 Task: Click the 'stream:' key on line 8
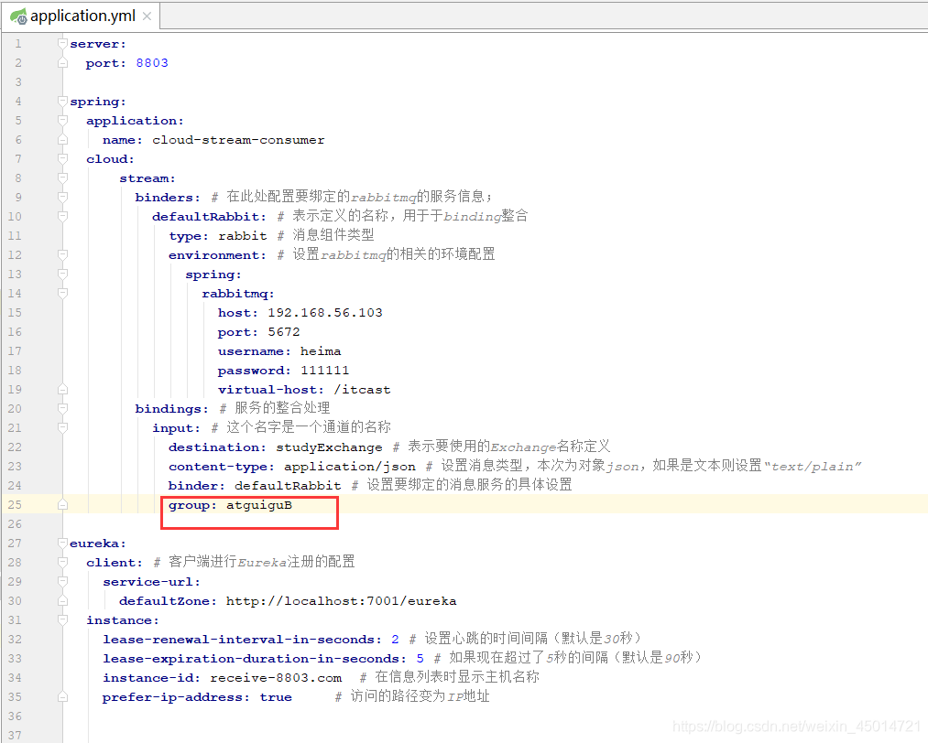pos(147,178)
